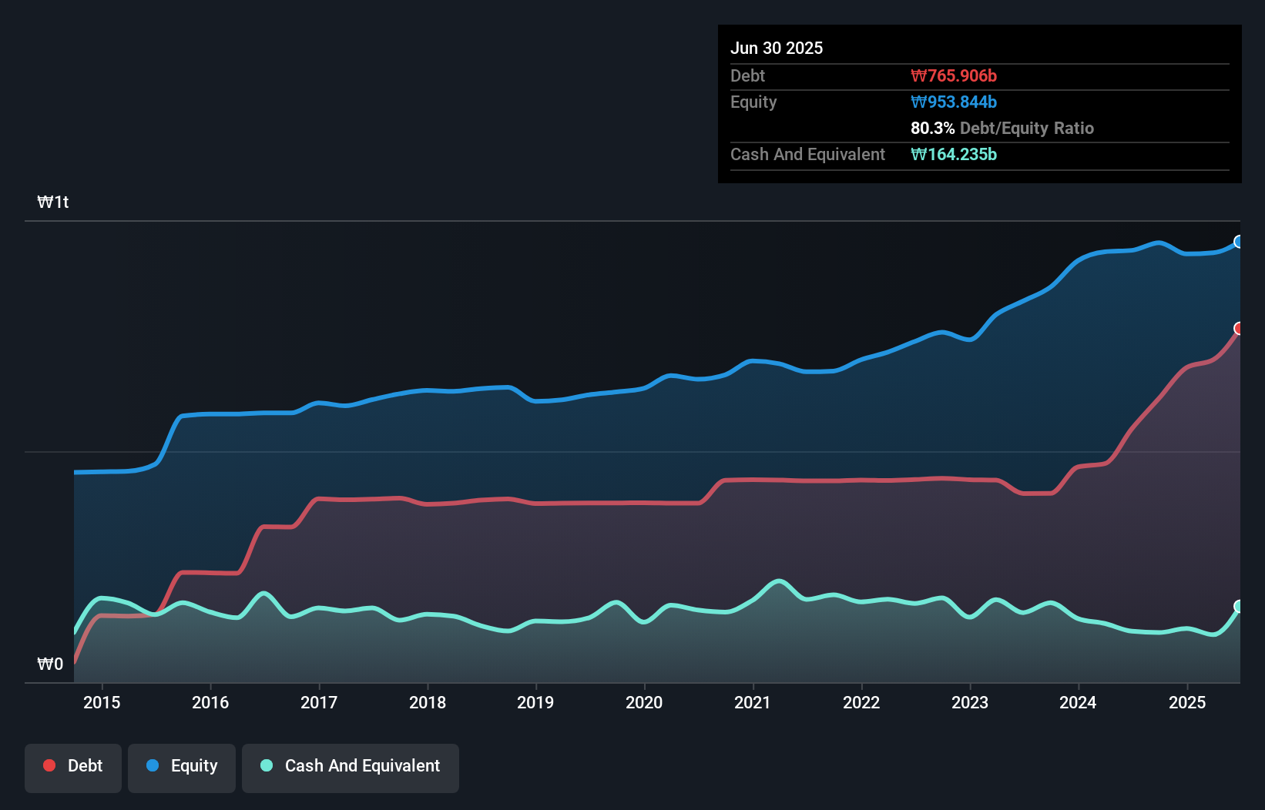This screenshot has height=810, width=1265.
Task: Select the 2019 x-axis label
Action: 535,702
